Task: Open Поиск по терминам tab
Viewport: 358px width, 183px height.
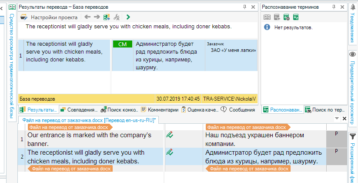Action: click(325, 110)
